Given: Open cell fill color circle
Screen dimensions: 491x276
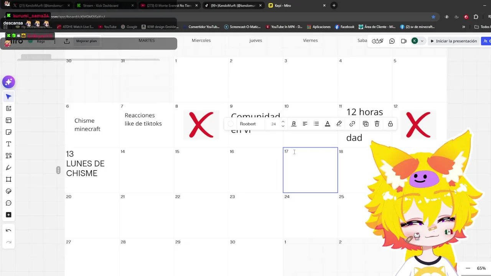Looking at the screenshot, I should coord(231,124).
